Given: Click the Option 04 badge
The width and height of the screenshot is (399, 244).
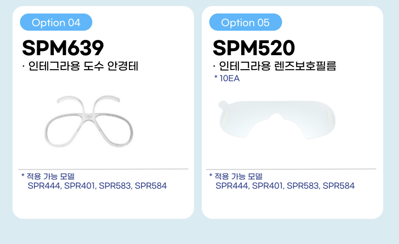Looking at the screenshot, I should [x=56, y=22].
